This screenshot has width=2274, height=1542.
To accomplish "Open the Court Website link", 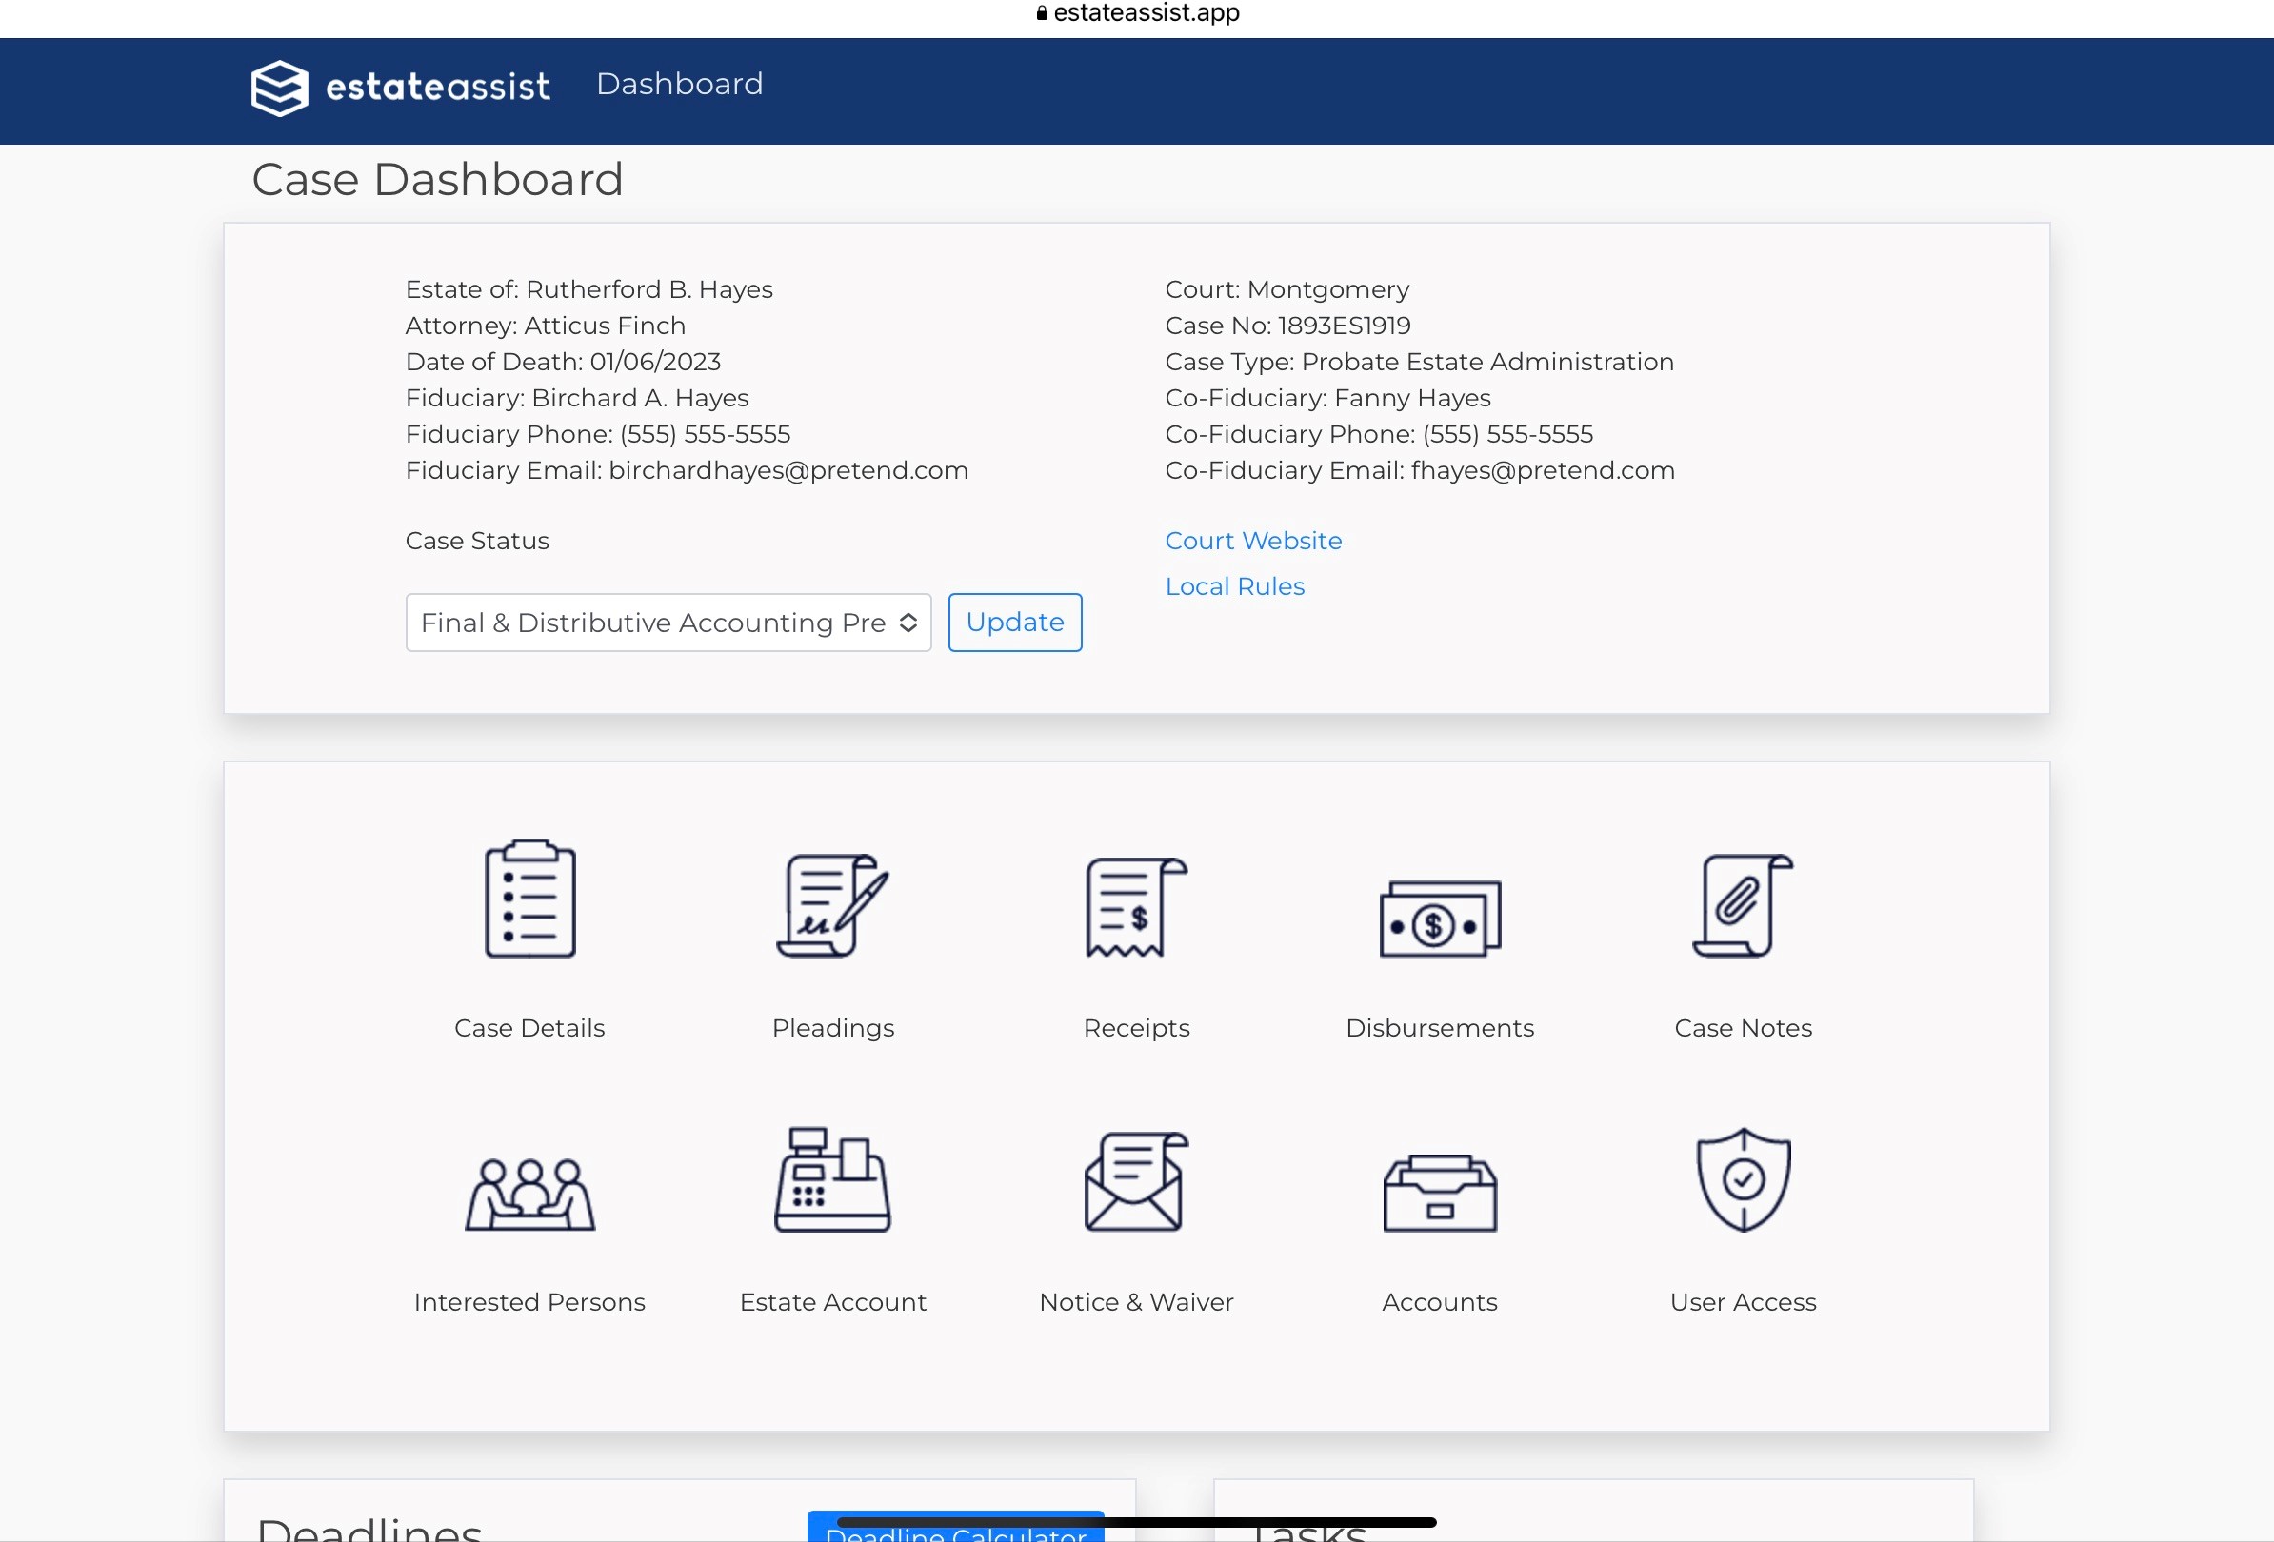I will [1253, 541].
